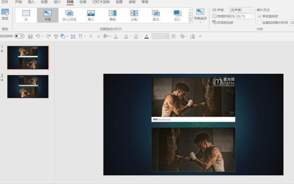This screenshot has width=294, height=184.
Task: Click the increase font size icon
Action: tap(91, 36)
